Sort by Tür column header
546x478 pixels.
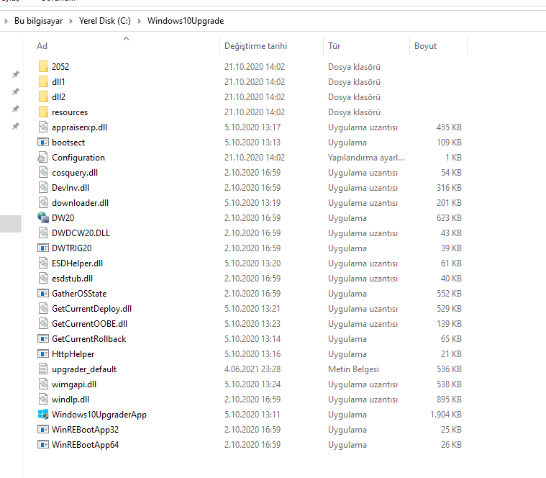[334, 46]
